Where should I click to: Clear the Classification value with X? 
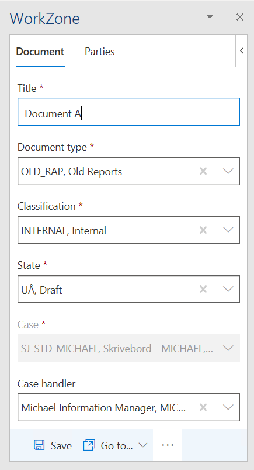203,230
